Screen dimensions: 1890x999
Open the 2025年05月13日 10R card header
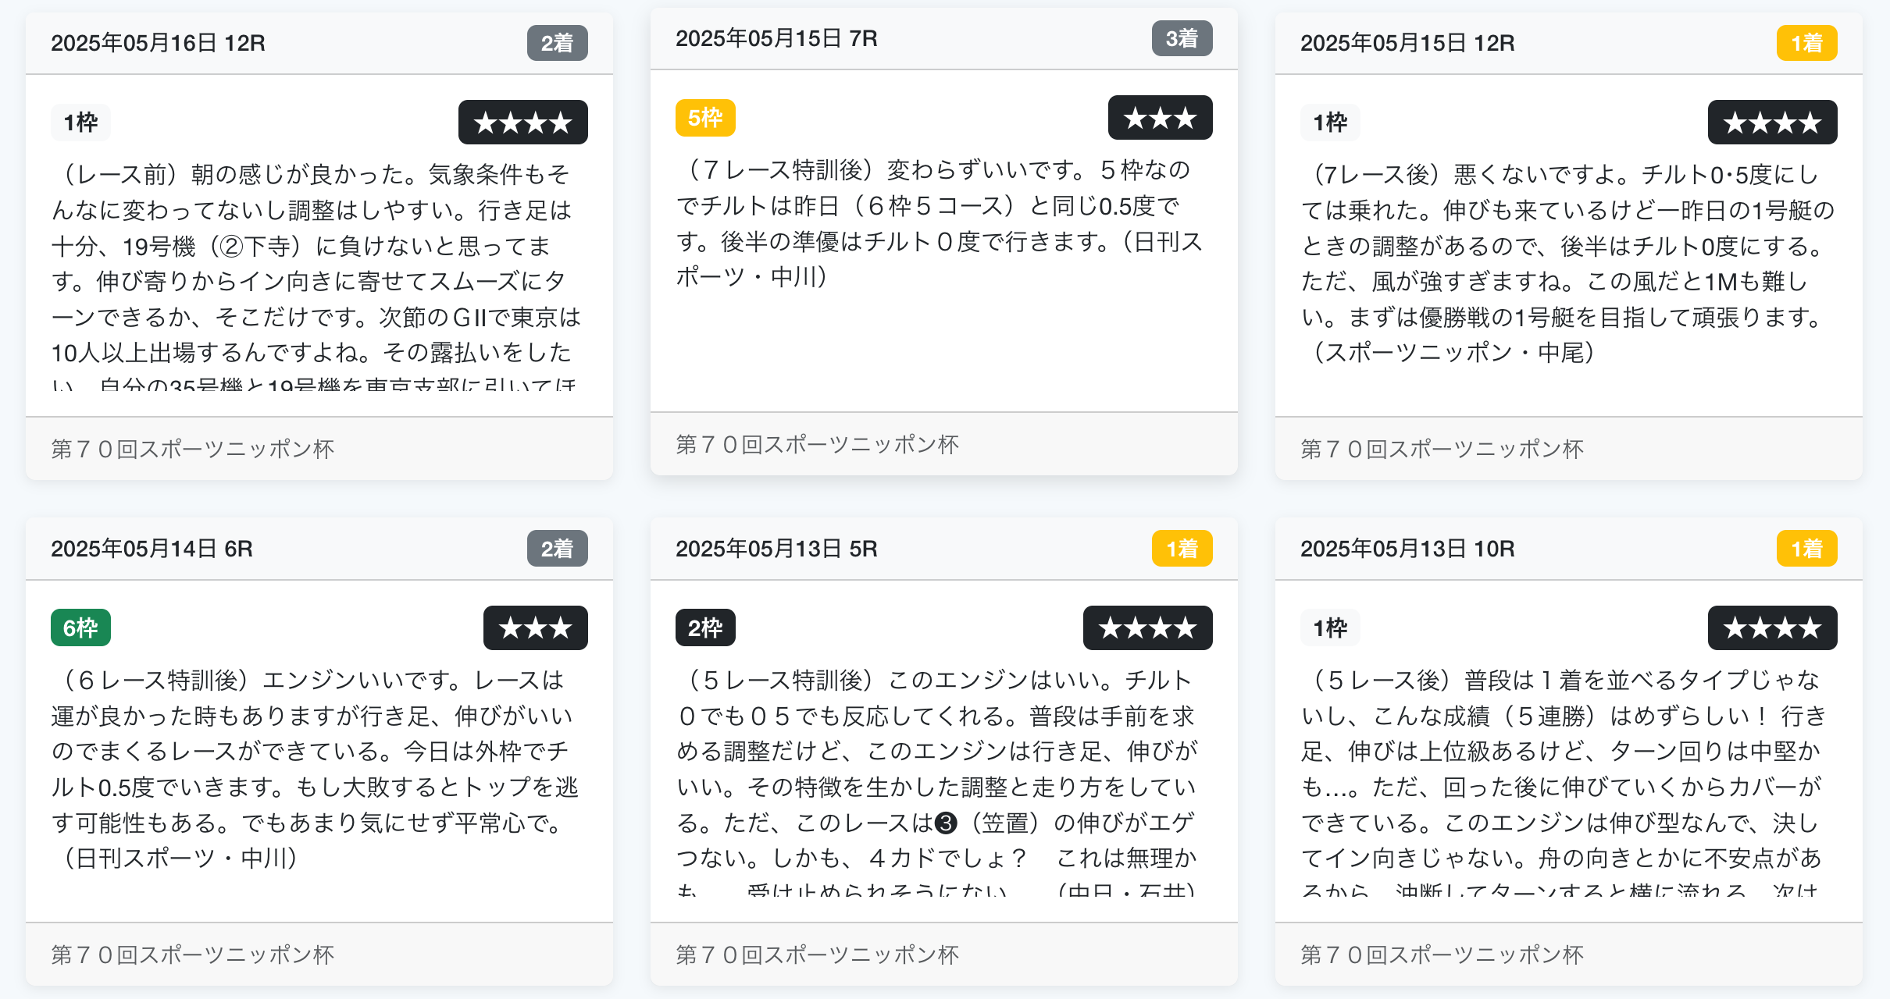(x=1407, y=549)
